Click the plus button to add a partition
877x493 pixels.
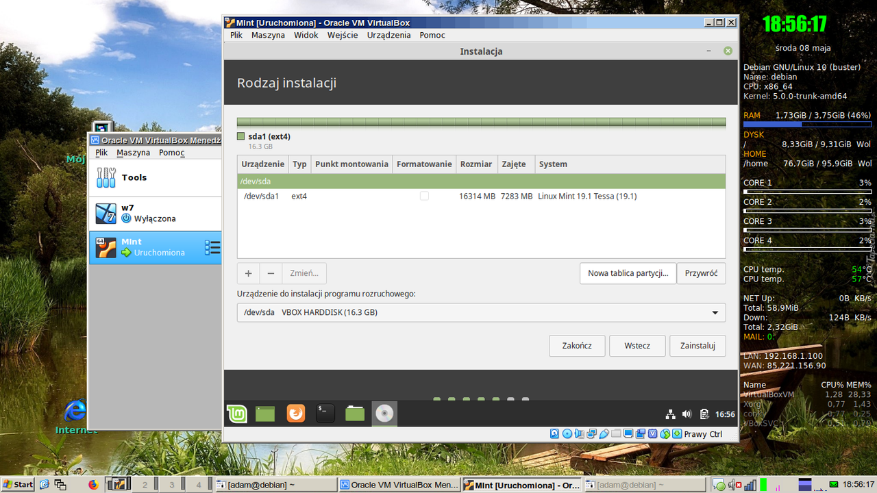pyautogui.click(x=248, y=273)
